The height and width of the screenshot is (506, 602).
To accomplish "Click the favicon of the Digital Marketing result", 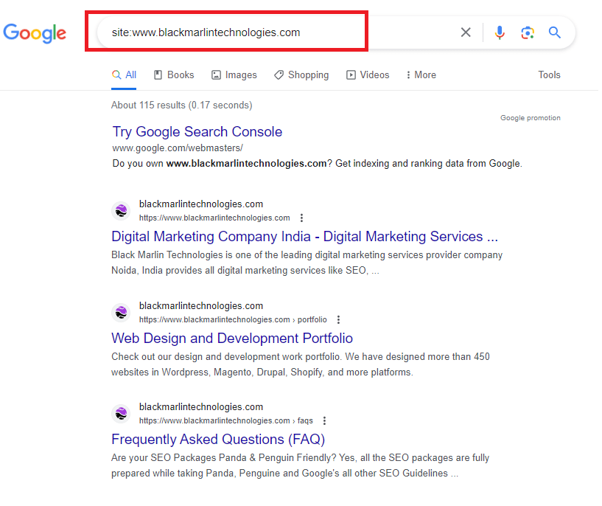I will [122, 210].
